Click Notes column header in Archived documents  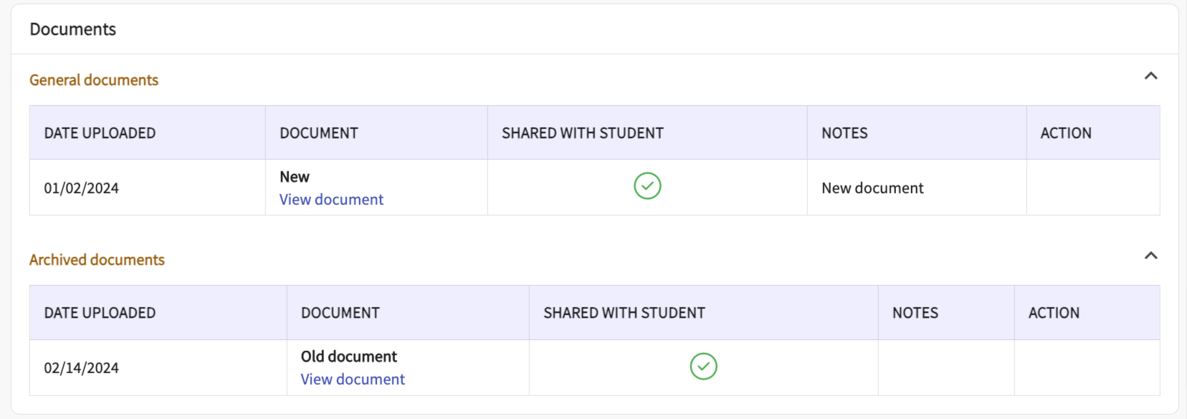[x=915, y=313]
